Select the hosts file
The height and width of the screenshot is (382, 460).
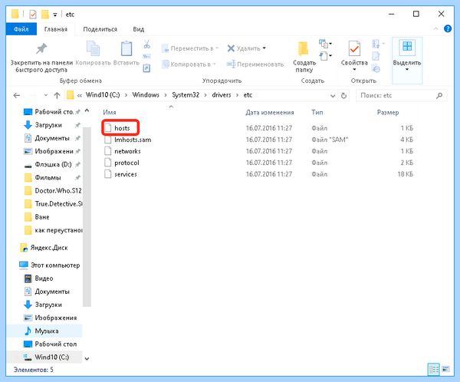[x=122, y=128]
